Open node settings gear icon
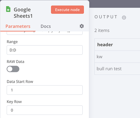 click(x=82, y=26)
